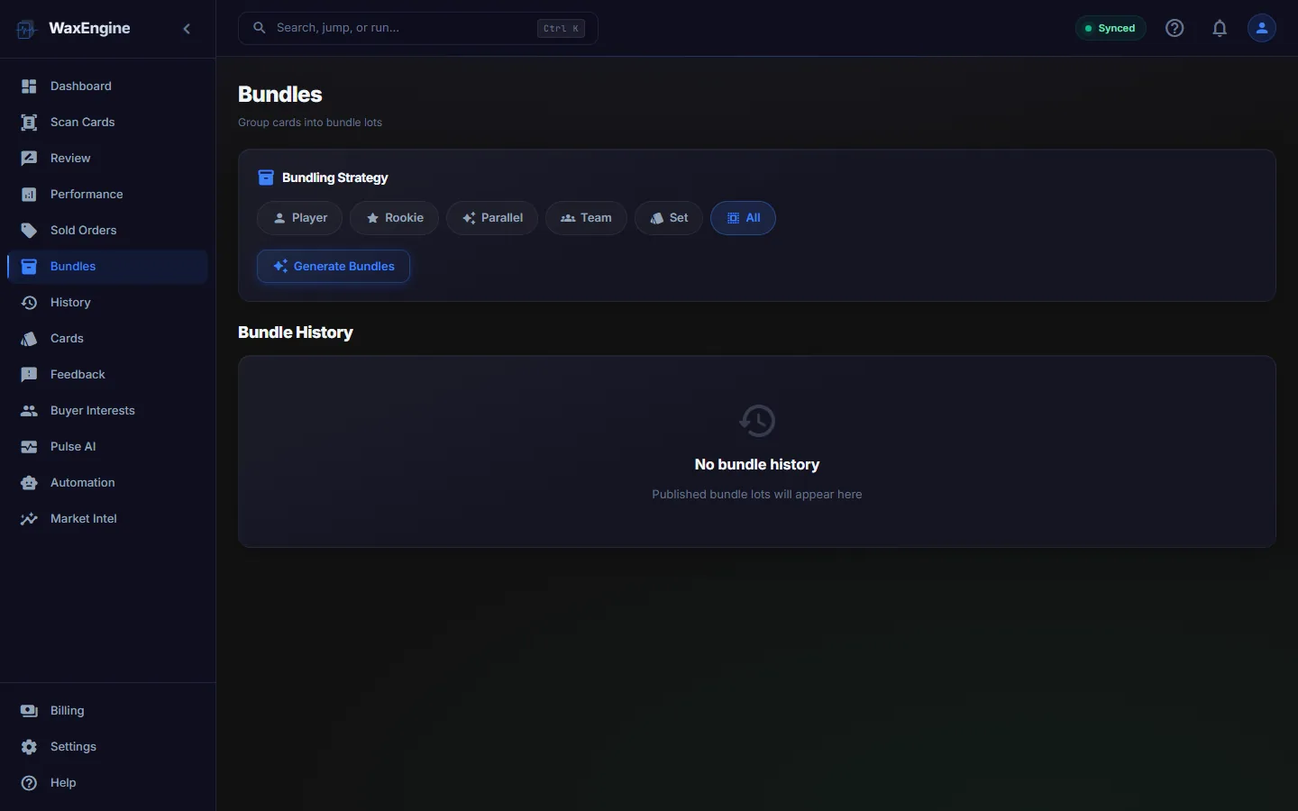Click the Market Intel trend icon
Viewport: 1298px width, 811px height.
(29, 519)
